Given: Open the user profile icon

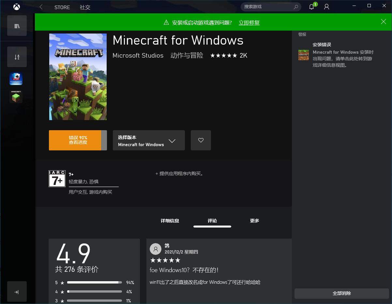Looking at the screenshot, I should 326,7.
